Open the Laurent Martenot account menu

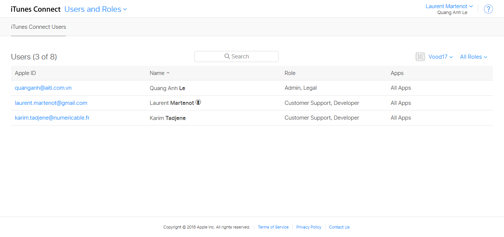449,6
